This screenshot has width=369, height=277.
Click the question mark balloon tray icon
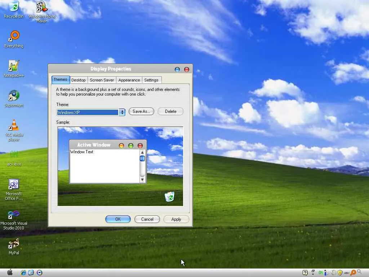click(305, 273)
